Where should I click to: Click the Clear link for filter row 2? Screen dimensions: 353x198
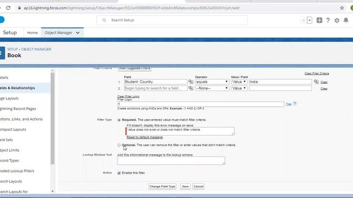(324, 89)
